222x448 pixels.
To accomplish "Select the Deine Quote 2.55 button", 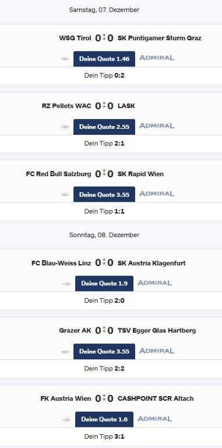I will [x=104, y=127].
